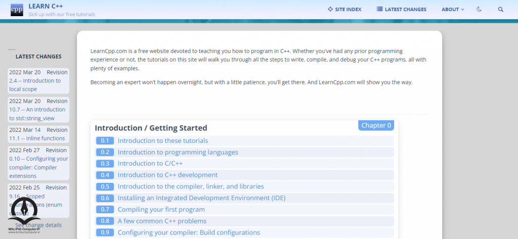
Task: Open lesson 0.6 Installing an IDE
Action: click(201, 198)
